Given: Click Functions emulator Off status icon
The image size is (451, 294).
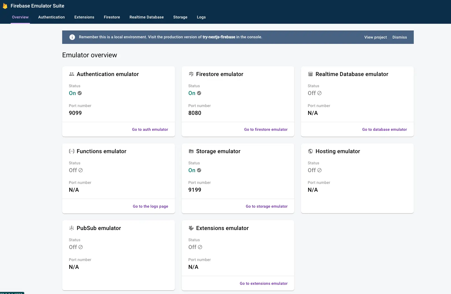Looking at the screenshot, I should click(x=81, y=170).
